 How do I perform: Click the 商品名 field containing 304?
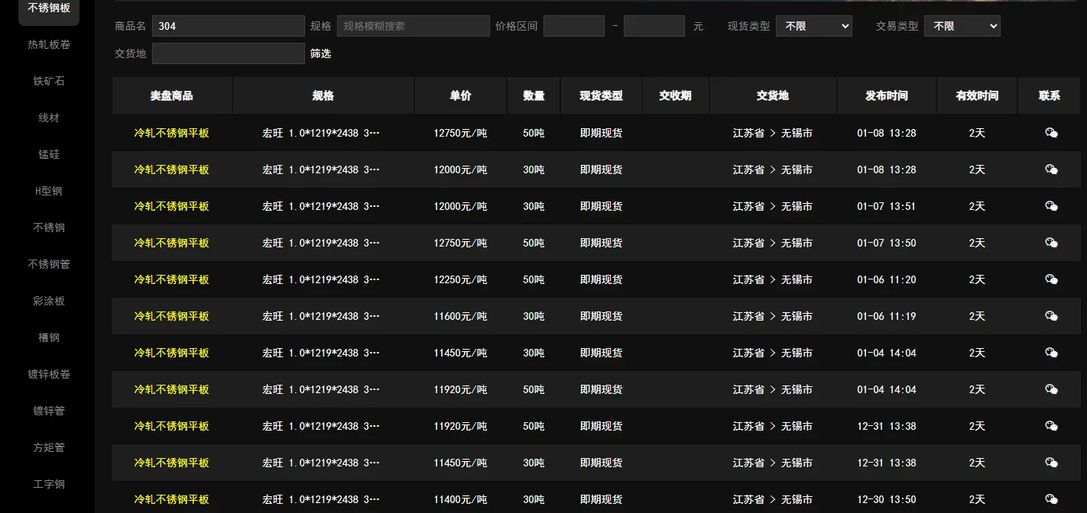[228, 26]
